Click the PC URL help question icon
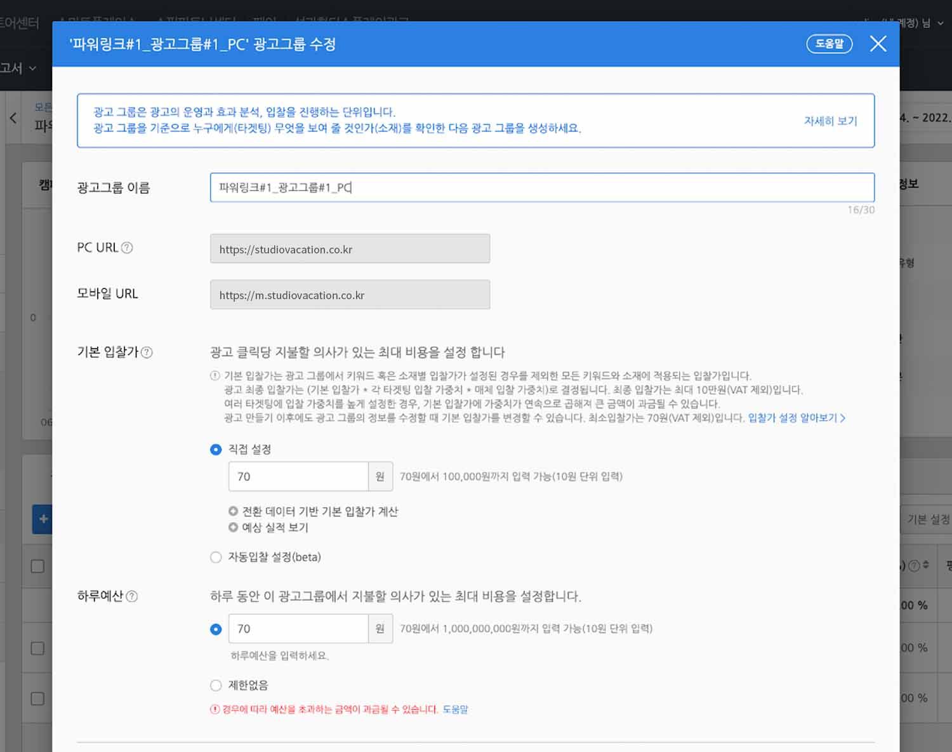 tap(127, 248)
